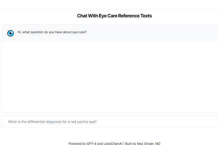Click the question input field

[x=109, y=122]
